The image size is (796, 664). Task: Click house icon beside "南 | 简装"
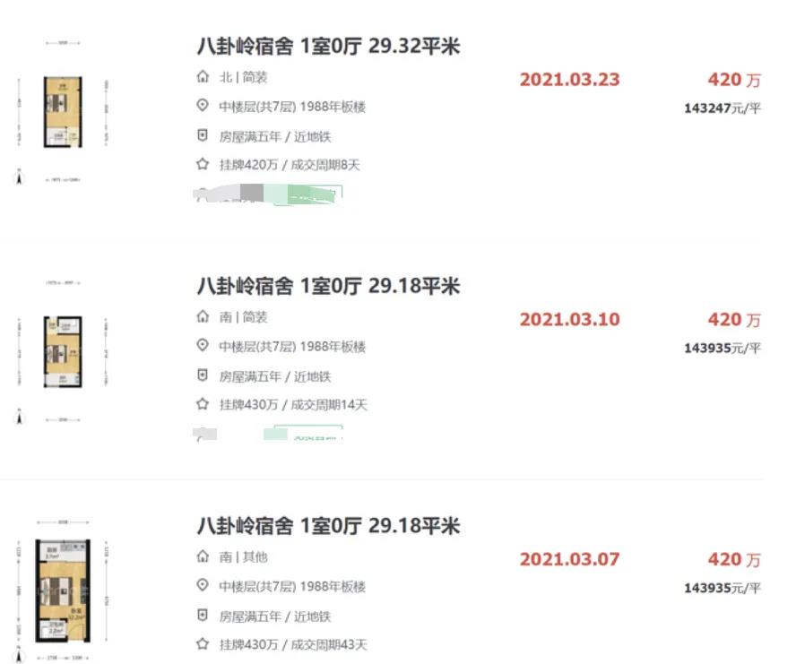point(203,317)
